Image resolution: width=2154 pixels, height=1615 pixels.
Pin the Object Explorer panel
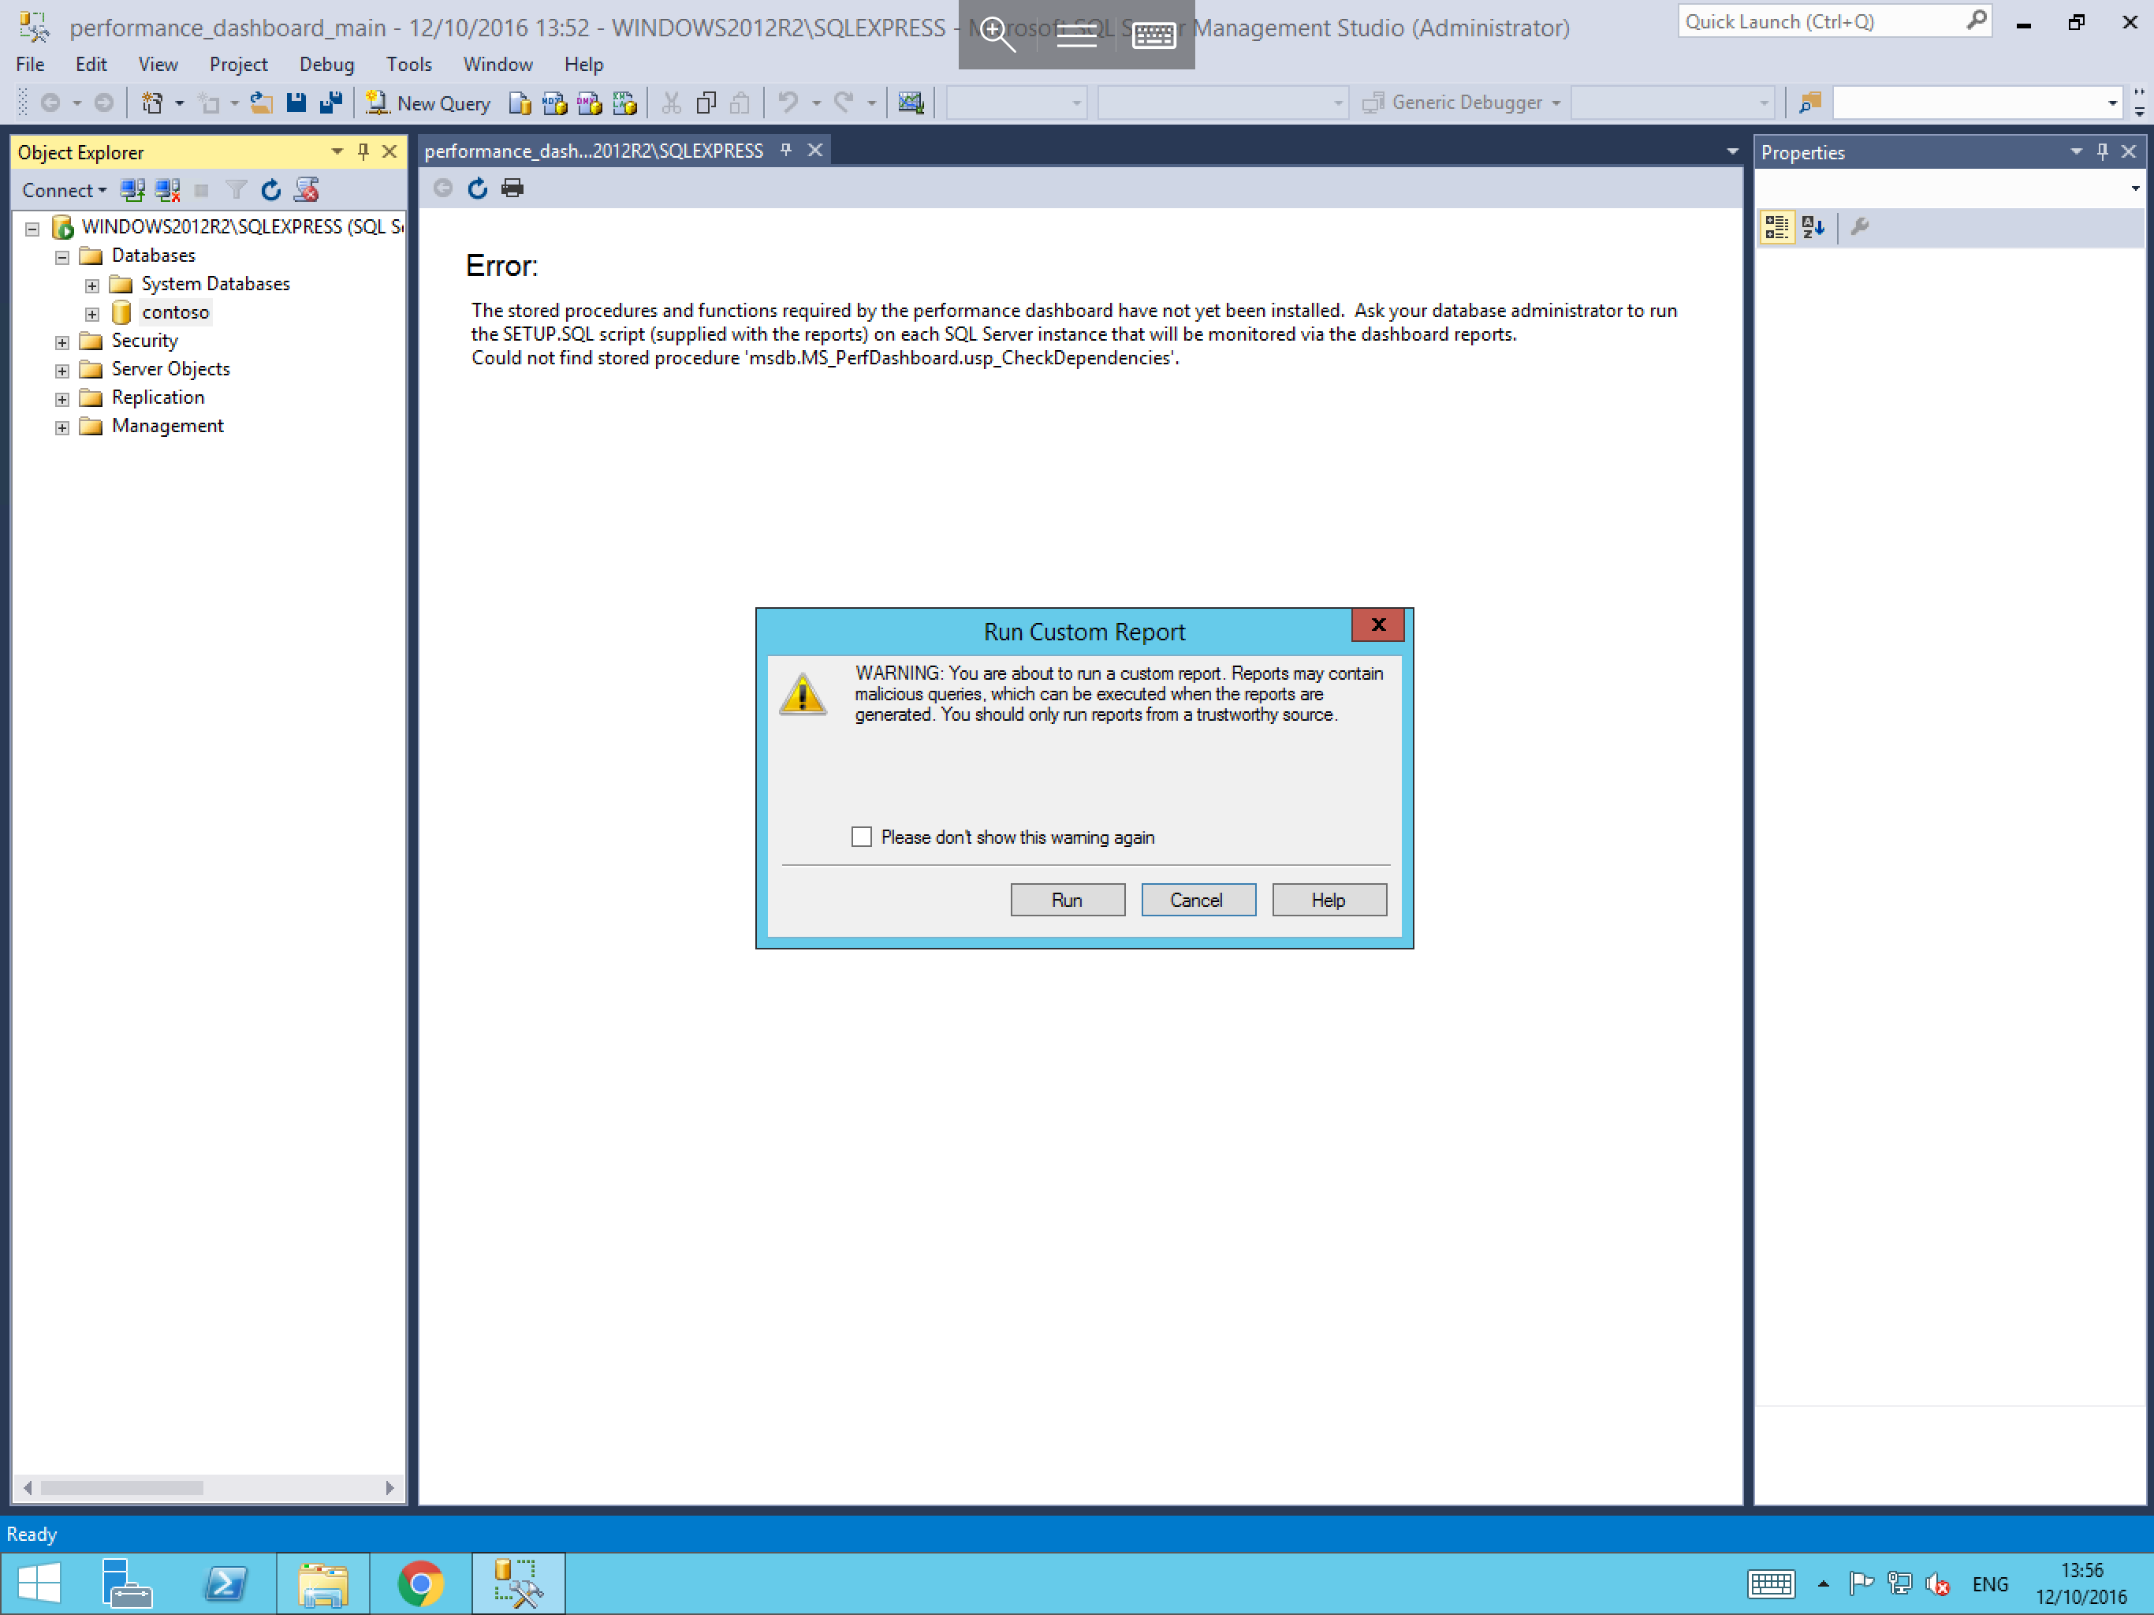(x=363, y=151)
